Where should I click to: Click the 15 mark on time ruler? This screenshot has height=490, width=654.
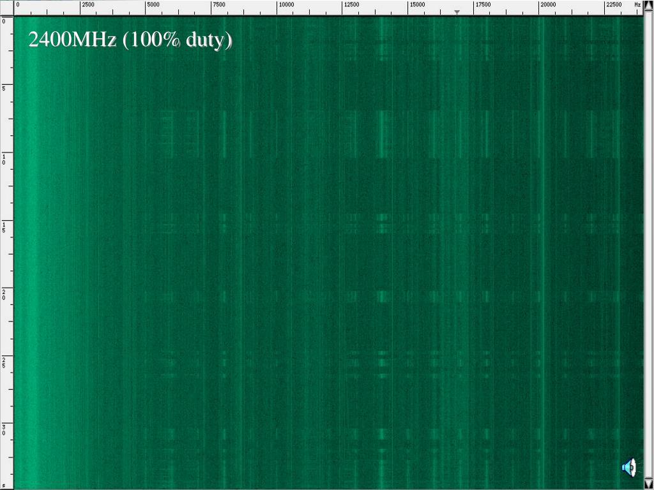(4, 227)
